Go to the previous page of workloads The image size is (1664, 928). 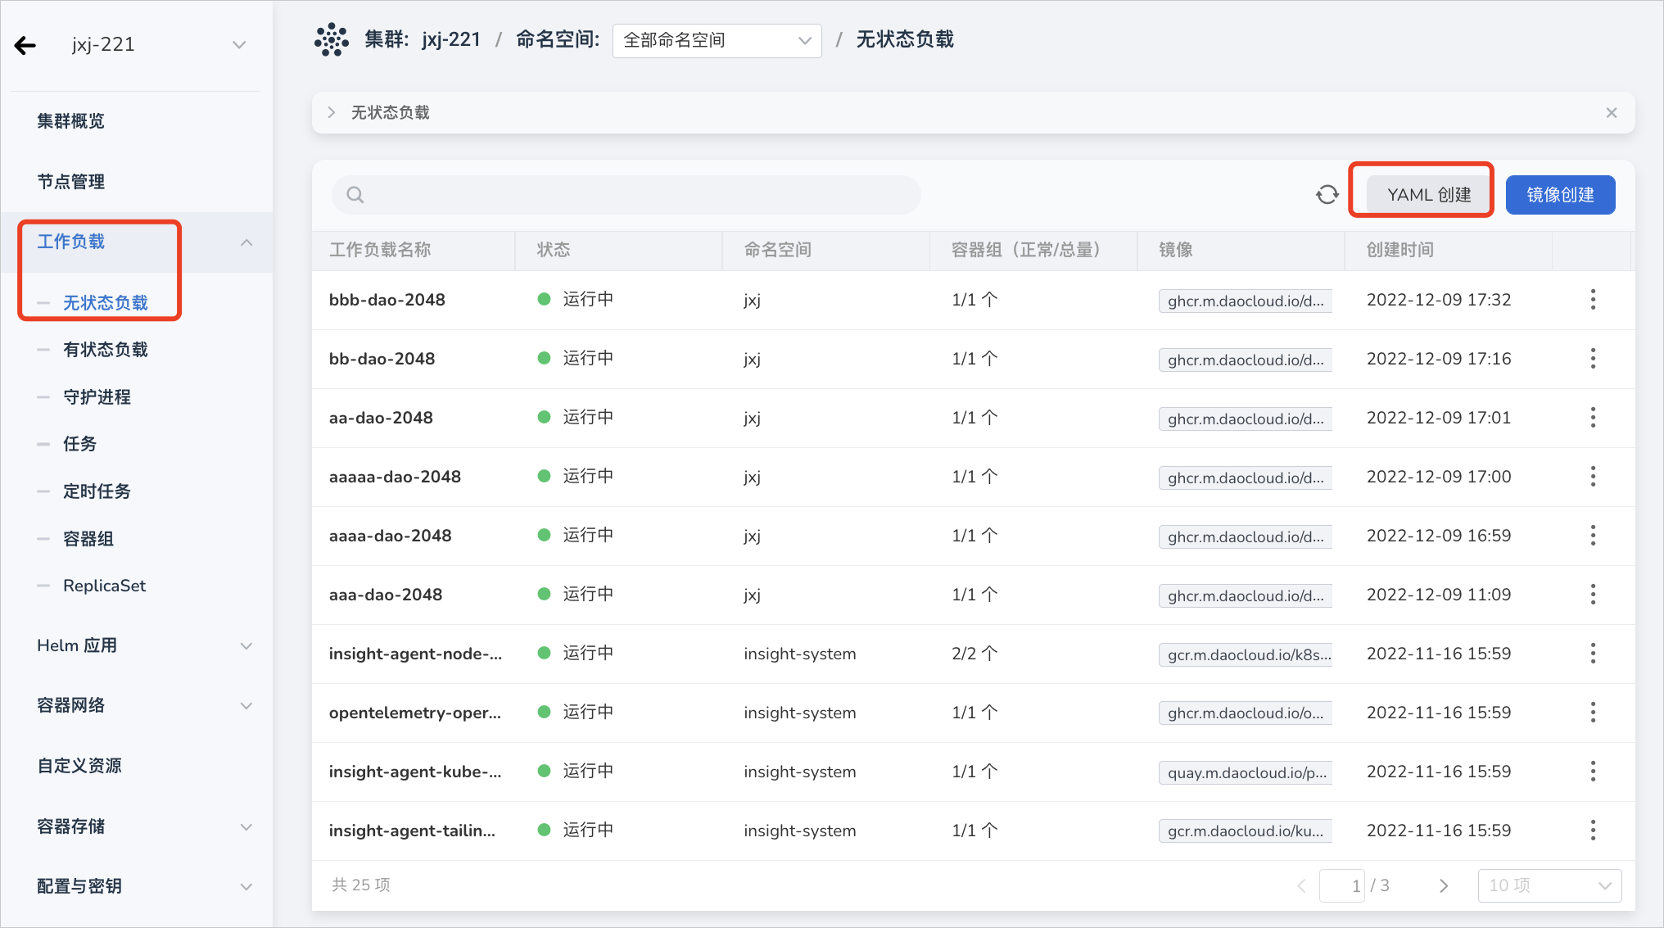pyautogui.click(x=1301, y=886)
